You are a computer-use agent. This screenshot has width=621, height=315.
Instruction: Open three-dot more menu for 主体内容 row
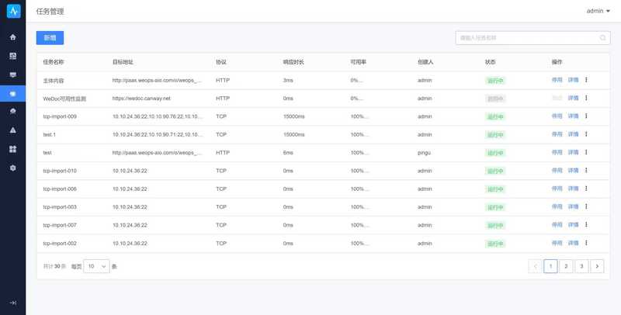pyautogui.click(x=586, y=80)
